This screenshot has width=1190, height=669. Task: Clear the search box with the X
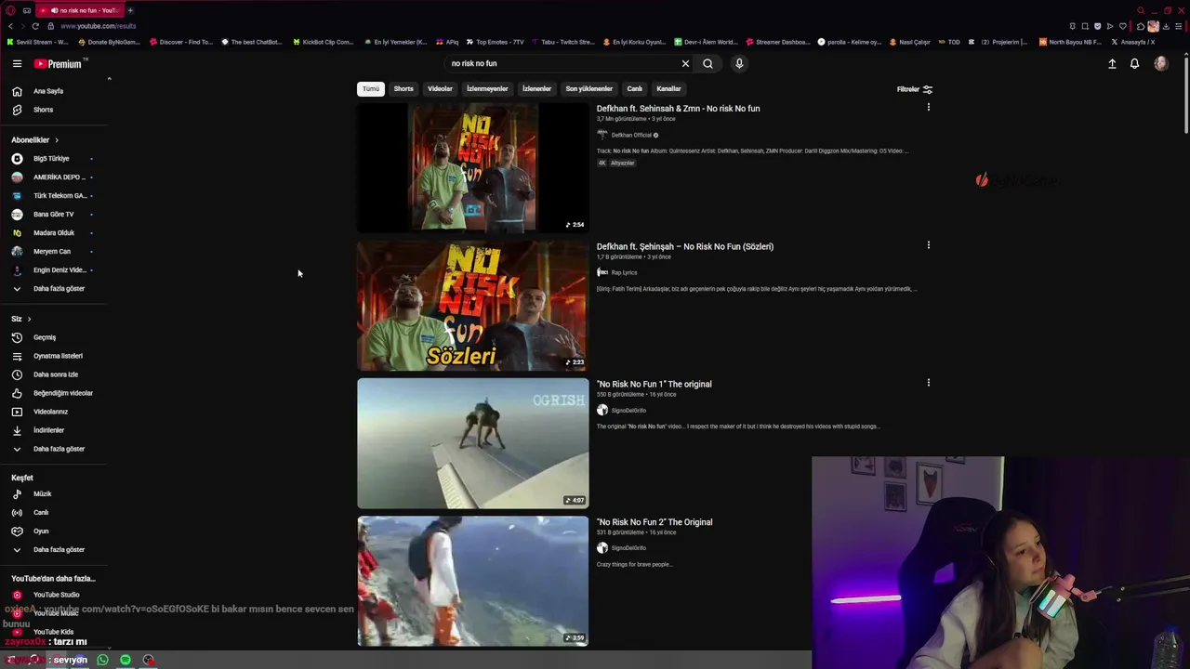tap(685, 63)
